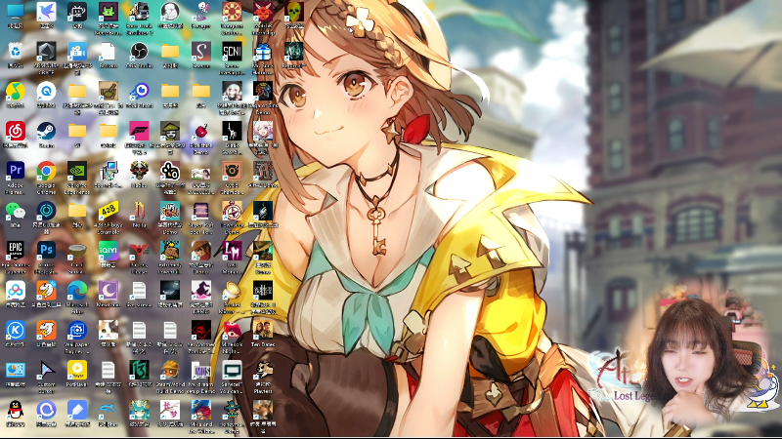
Task: Open Yet Another Zombie Survivors icon
Action: point(201,330)
